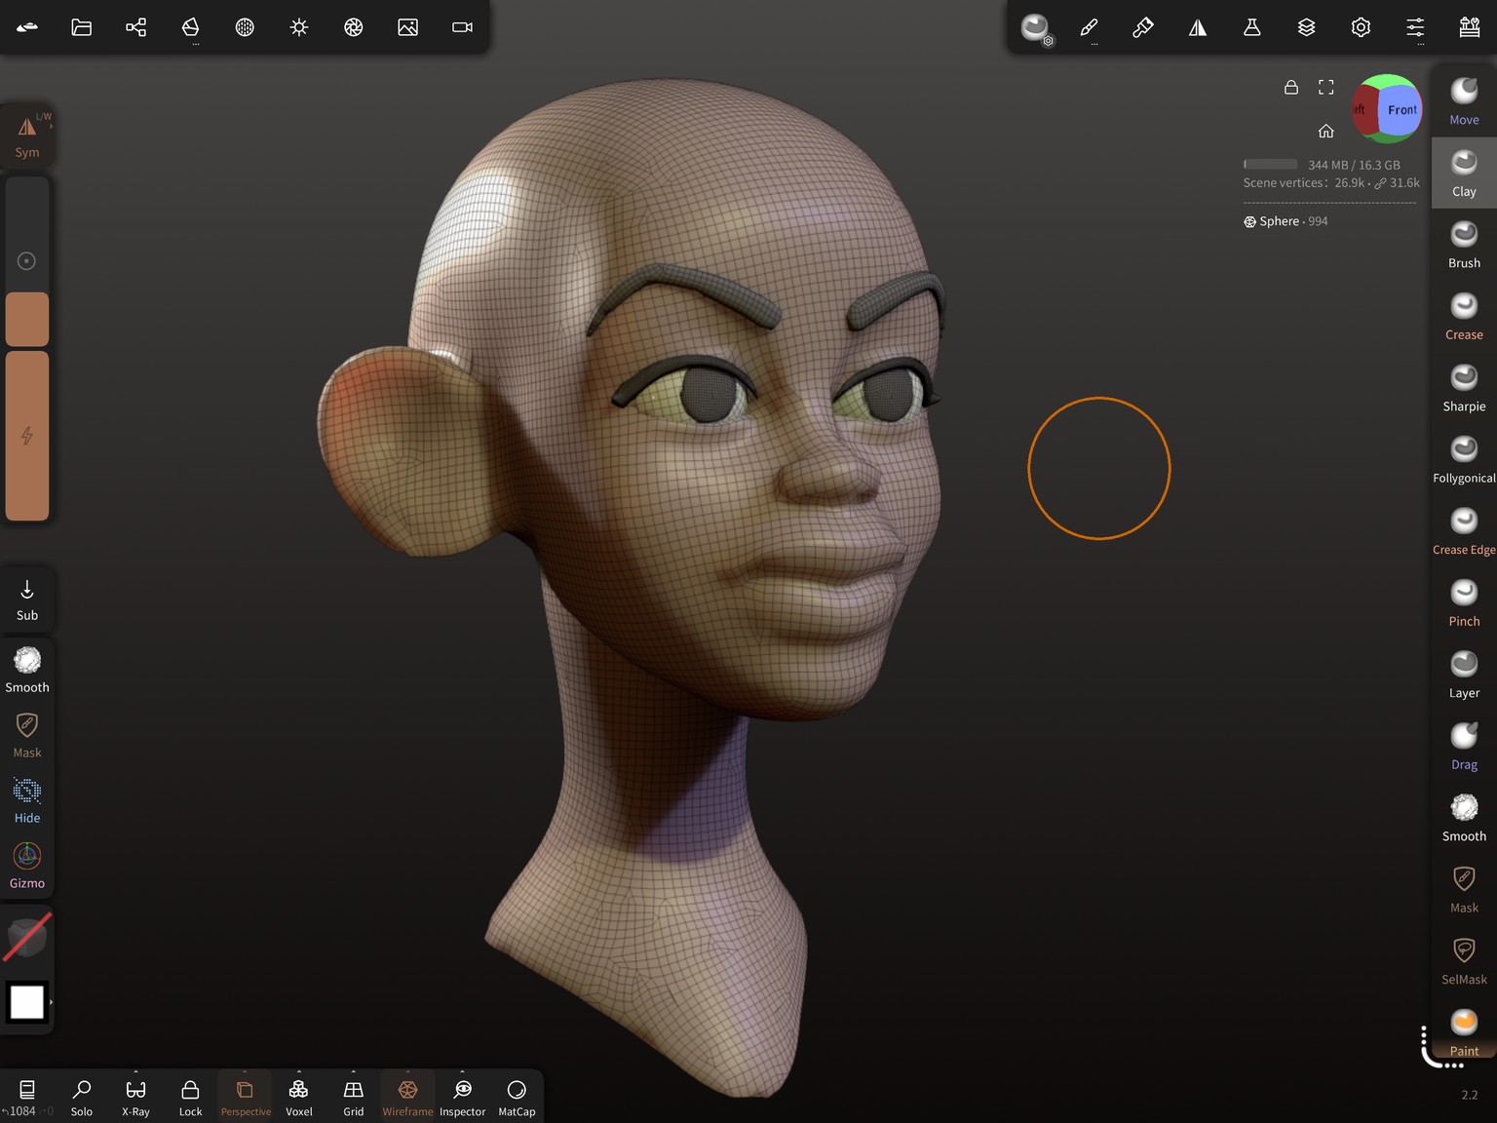1497x1123 pixels.
Task: Open the tool settings sphere icon
Action: coord(1036,27)
